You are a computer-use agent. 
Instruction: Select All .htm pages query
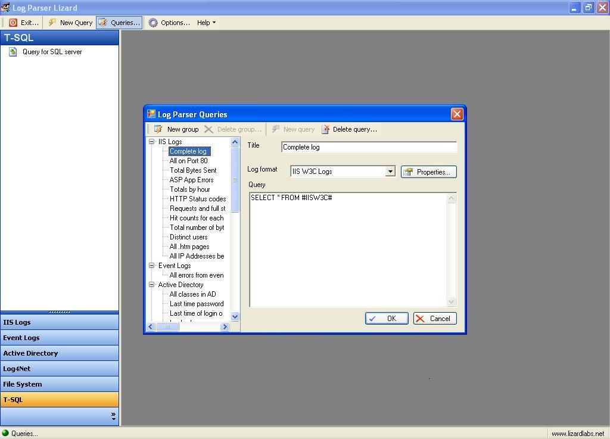[189, 247]
